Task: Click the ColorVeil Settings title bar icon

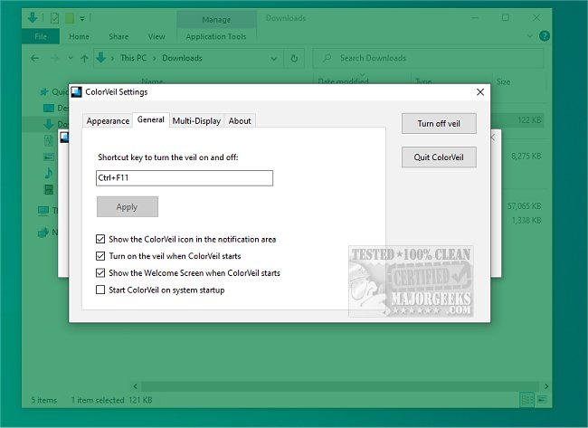Action: 77,92
